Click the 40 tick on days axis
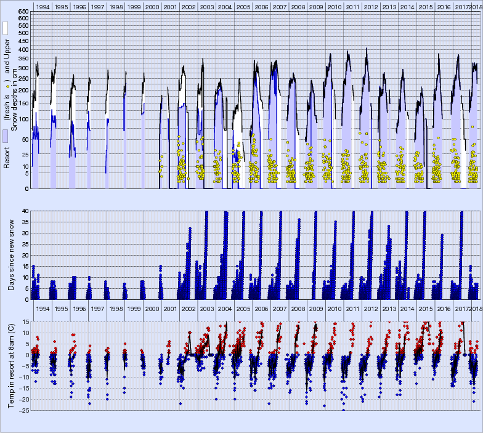Screen dimensions: 483x433 25,211
